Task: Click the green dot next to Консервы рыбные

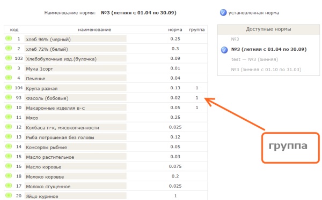Action: (9, 147)
